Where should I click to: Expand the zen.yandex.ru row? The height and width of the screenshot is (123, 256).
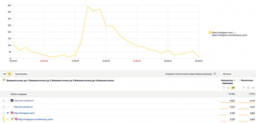point(4,101)
